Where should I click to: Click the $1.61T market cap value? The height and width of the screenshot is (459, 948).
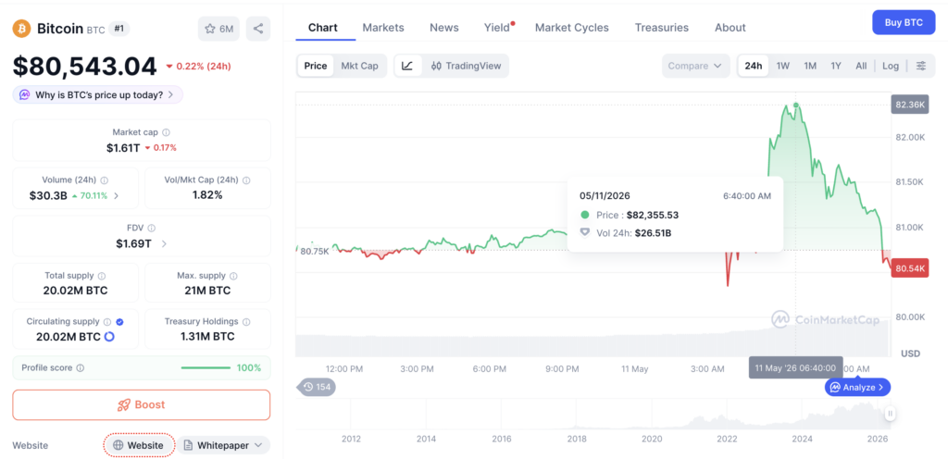click(x=123, y=147)
